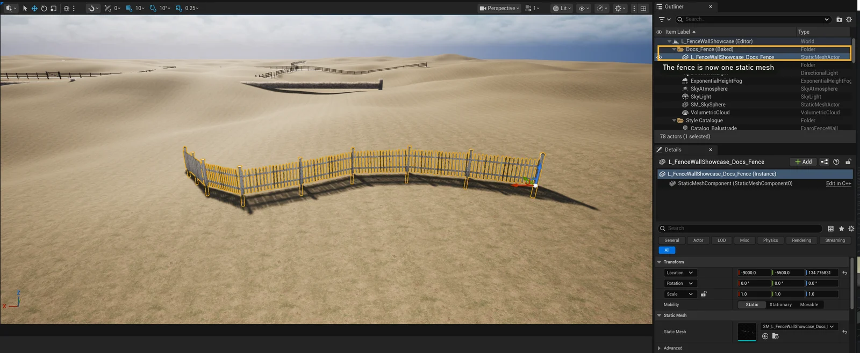Image resolution: width=860 pixels, height=353 pixels.
Task: Open property matrix table icon
Action: (830, 229)
